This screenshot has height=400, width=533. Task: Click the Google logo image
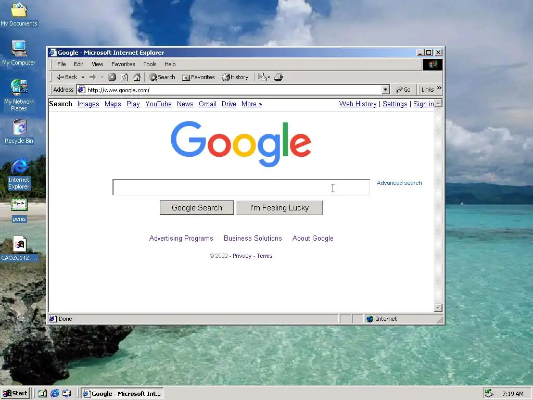pyautogui.click(x=241, y=144)
